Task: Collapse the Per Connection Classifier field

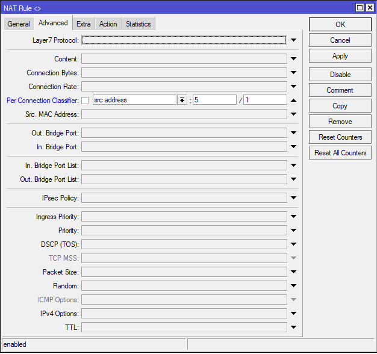Action: 293,100
